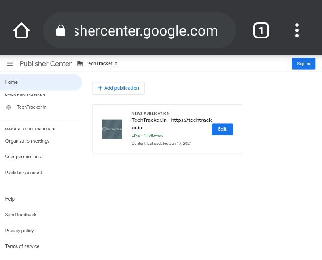Open browser three-dot overflow menu
This screenshot has width=322, height=260.
coord(297,30)
